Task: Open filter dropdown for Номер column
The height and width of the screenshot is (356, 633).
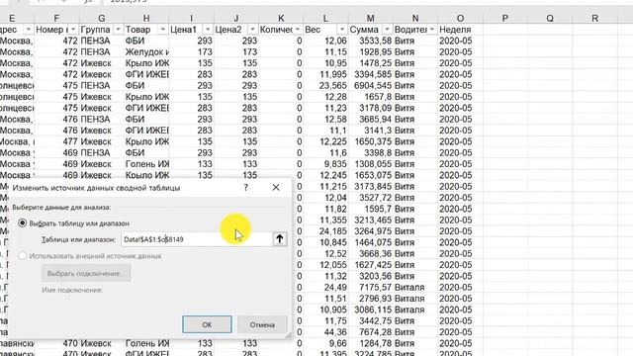Action: [73, 30]
